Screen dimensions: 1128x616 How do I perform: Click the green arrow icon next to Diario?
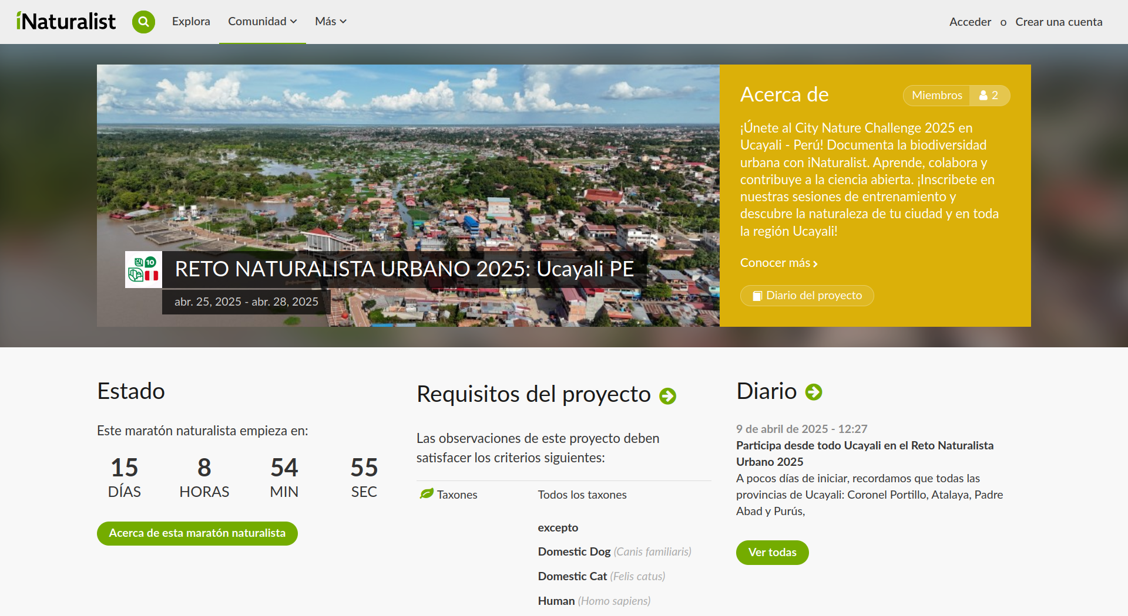814,392
